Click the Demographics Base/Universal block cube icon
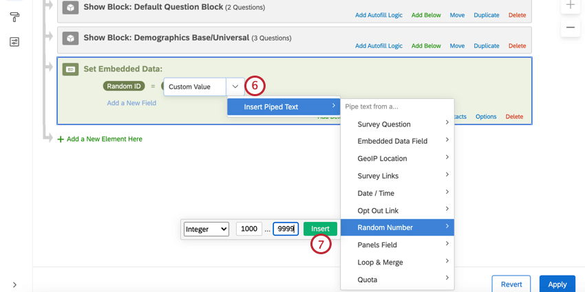This screenshot has width=585, height=292. 70,38
